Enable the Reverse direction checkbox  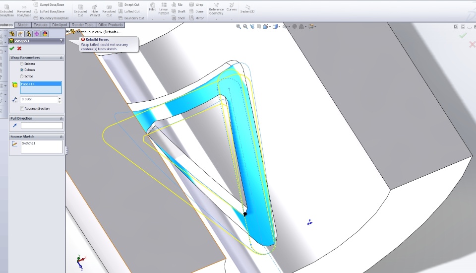click(x=22, y=109)
